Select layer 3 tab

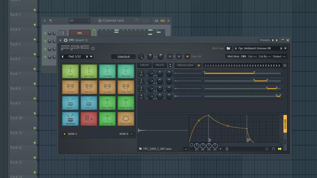(142, 88)
